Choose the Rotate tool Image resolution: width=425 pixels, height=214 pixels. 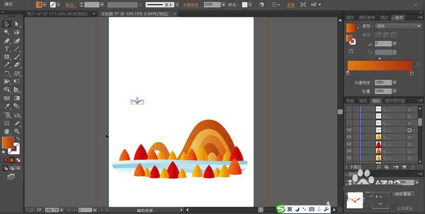coord(7,73)
